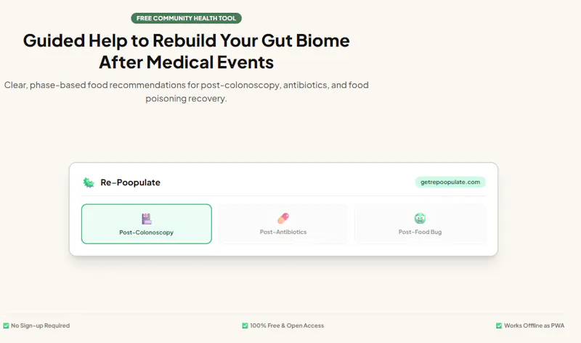Click the nauseated face food bug icon
581x343 pixels.
[420, 218]
